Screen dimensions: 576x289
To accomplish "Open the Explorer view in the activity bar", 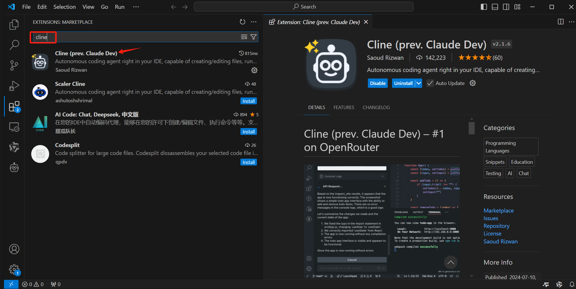I will (14, 25).
